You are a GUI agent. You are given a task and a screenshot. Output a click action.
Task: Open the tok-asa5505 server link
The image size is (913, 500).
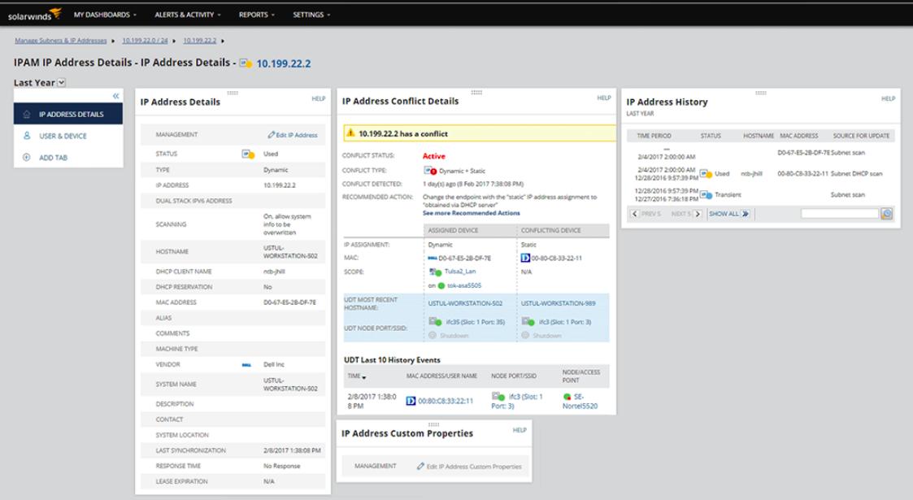point(464,286)
